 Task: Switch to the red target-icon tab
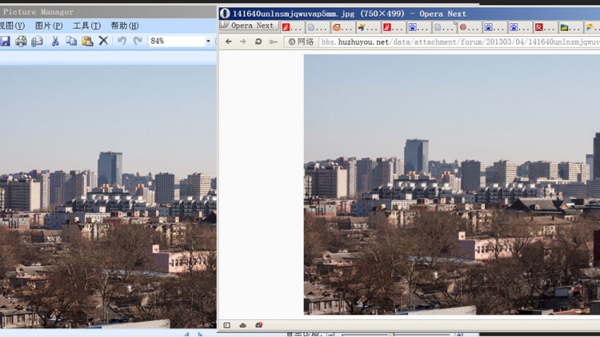469,27
